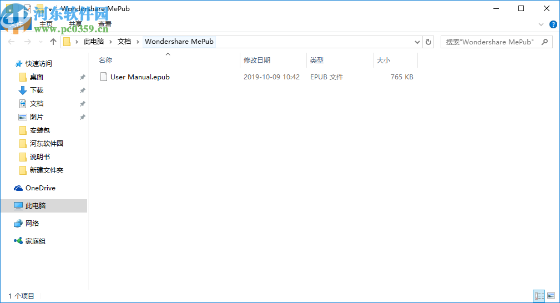Open 说明书 folder in sidebar
560x303 pixels.
tap(39, 157)
